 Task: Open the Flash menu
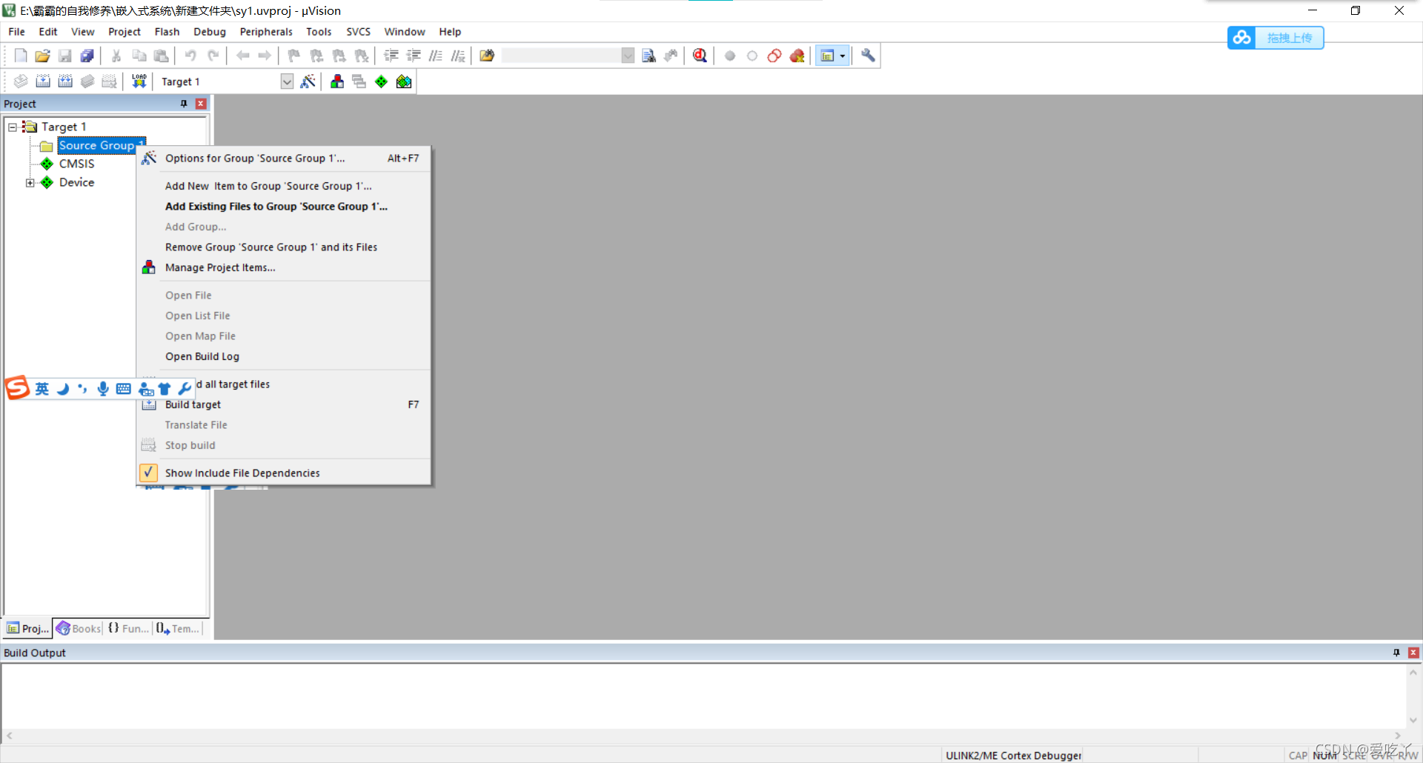167,32
